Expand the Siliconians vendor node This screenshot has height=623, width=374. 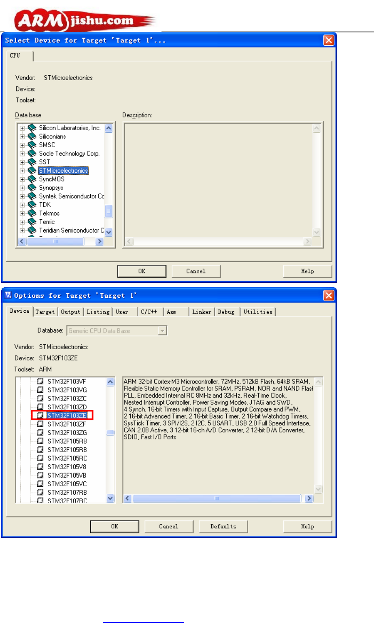click(22, 137)
